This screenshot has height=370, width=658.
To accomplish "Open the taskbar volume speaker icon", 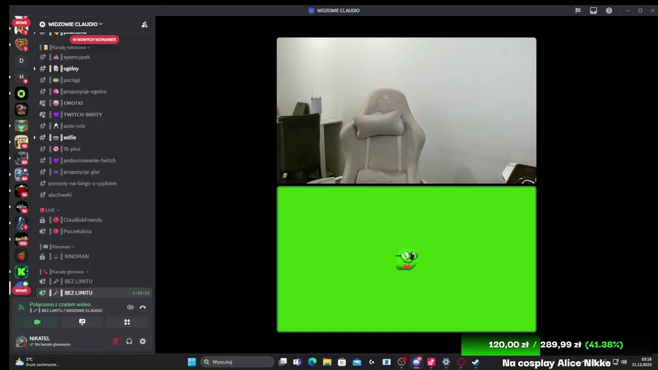I will coord(624,362).
